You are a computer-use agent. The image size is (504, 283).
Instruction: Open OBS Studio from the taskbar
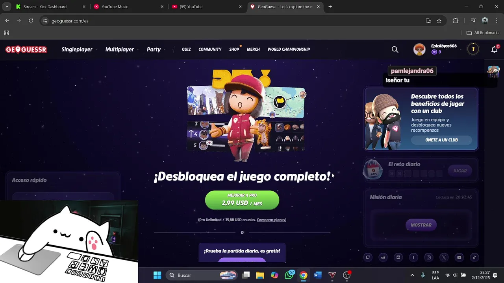tap(347, 275)
